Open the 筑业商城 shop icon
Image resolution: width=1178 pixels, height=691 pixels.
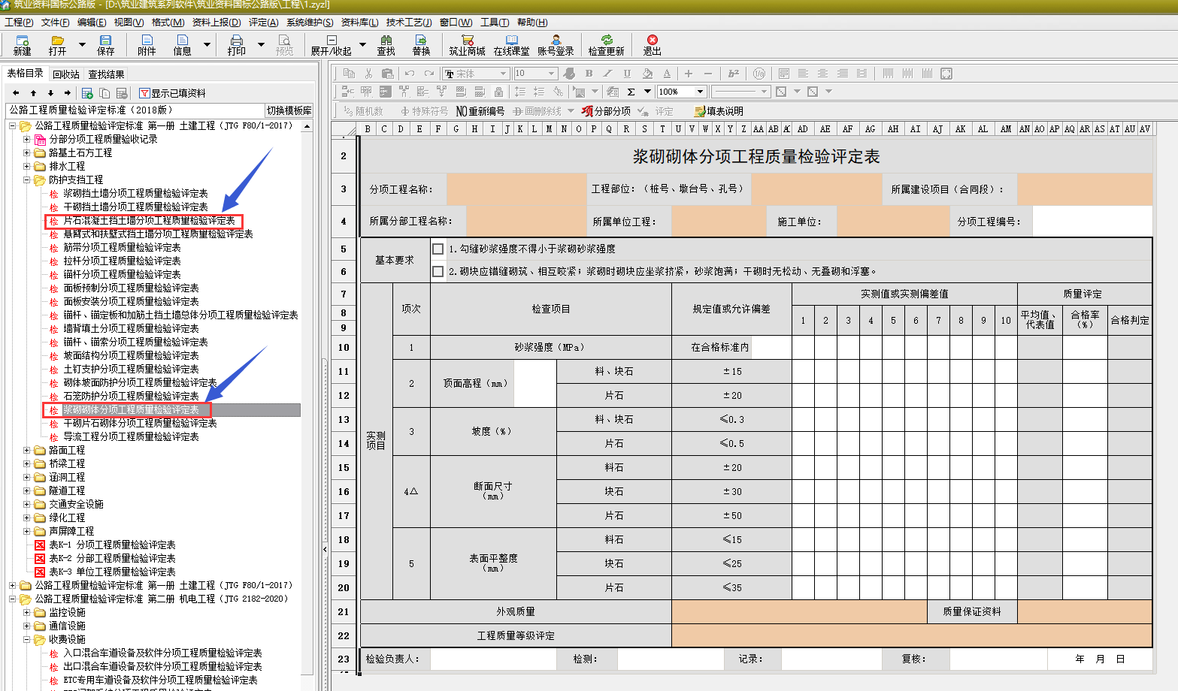468,41
